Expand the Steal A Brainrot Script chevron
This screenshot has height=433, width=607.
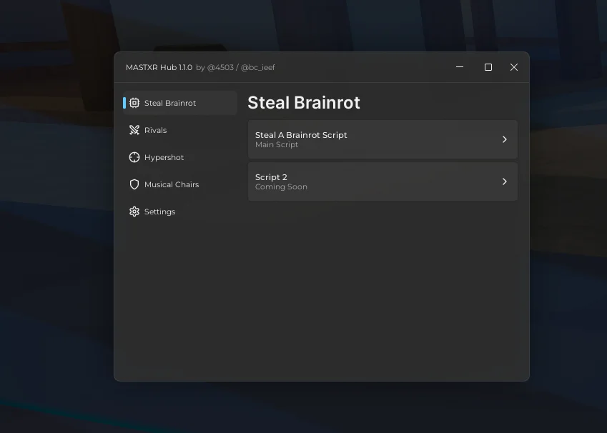(505, 139)
